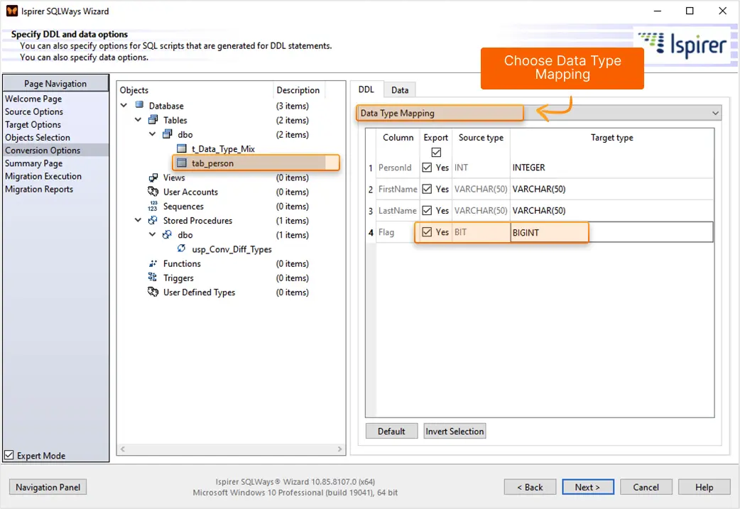Image resolution: width=740 pixels, height=509 pixels.
Task: Go to Welcome Page in navigation
Action: point(33,99)
